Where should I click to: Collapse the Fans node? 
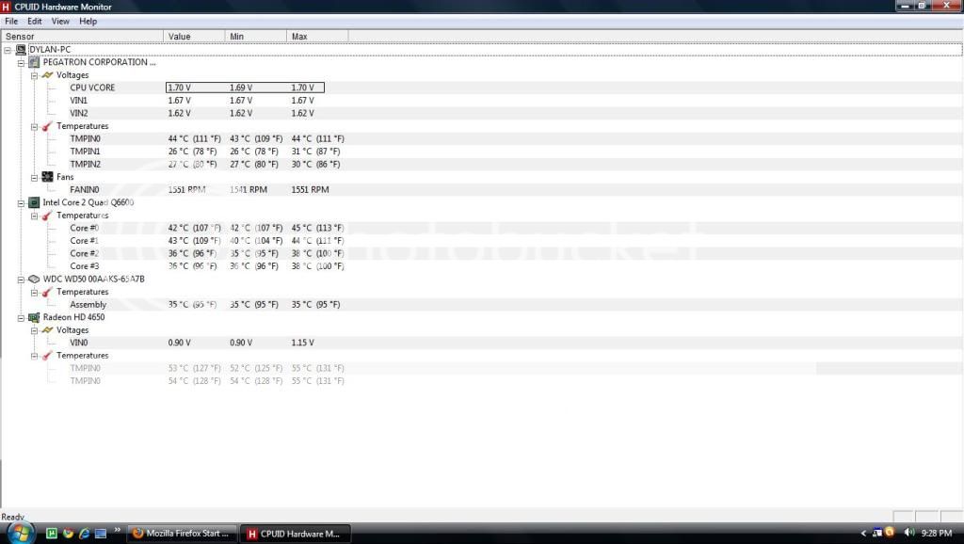[x=35, y=178]
